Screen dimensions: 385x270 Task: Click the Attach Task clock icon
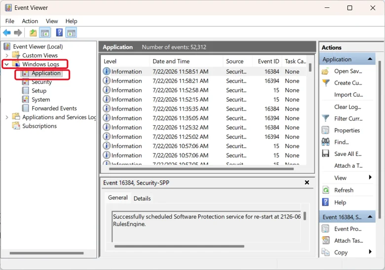(x=326, y=240)
